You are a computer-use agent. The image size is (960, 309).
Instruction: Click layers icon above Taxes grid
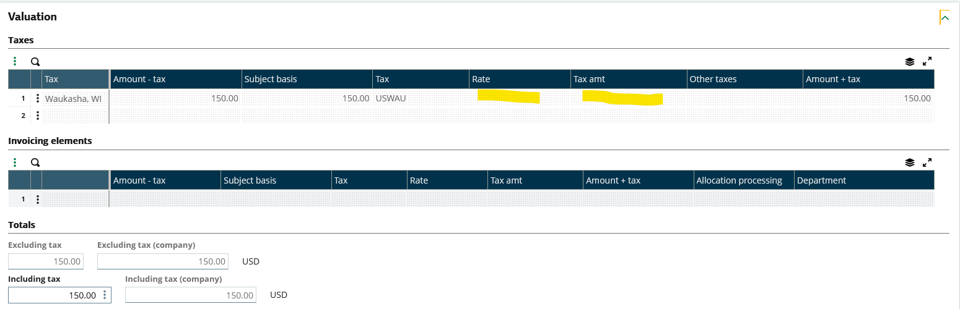909,61
